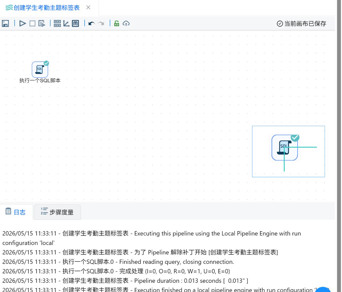Click the cloud upload publish icon
The image size is (342, 292).
click(126, 24)
